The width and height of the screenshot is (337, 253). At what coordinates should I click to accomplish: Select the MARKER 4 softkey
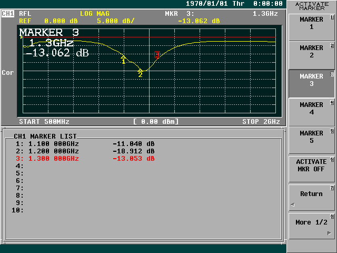311,112
